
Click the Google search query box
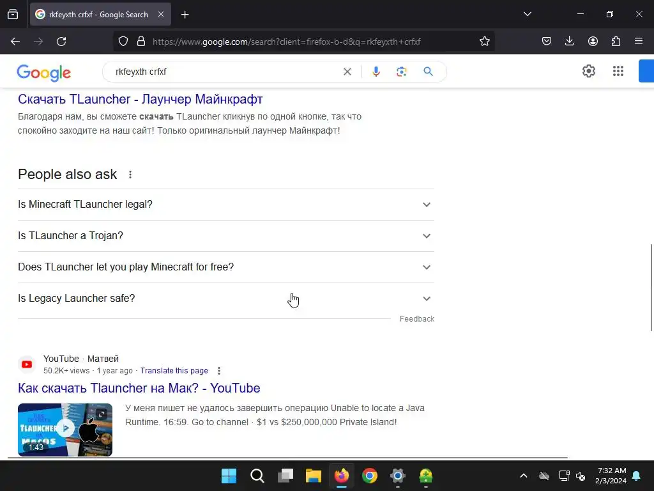pyautogui.click(x=225, y=72)
